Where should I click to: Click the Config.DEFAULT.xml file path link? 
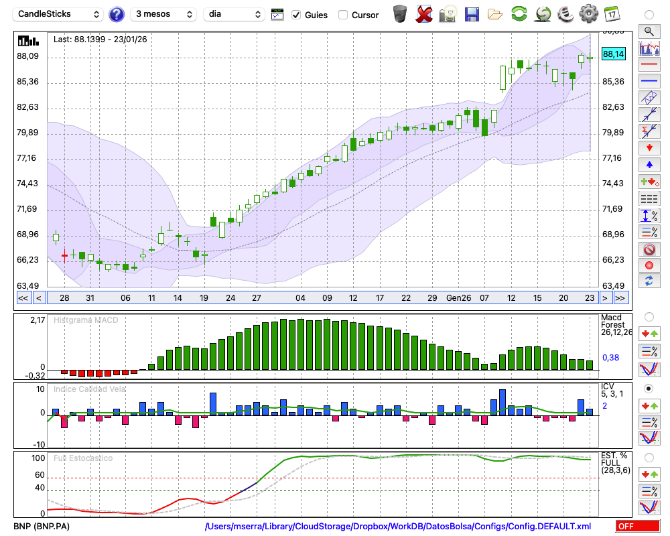point(398,527)
